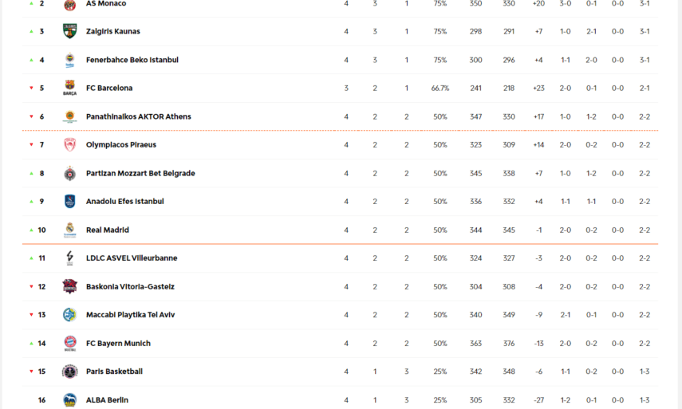Viewport: 682px width, 409px height.
Task: Click the Maccabi Playtika Tel Aviv logo
Action: pyautogui.click(x=69, y=315)
